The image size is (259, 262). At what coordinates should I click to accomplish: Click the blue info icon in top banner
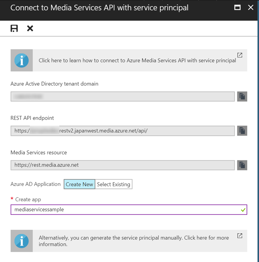click(21, 60)
